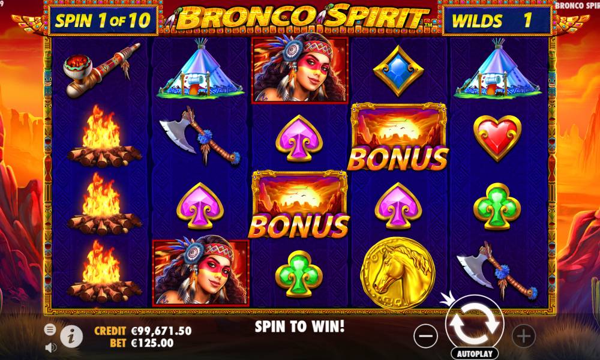Open the game info "i" icon
The height and width of the screenshot is (360, 600).
71,337
